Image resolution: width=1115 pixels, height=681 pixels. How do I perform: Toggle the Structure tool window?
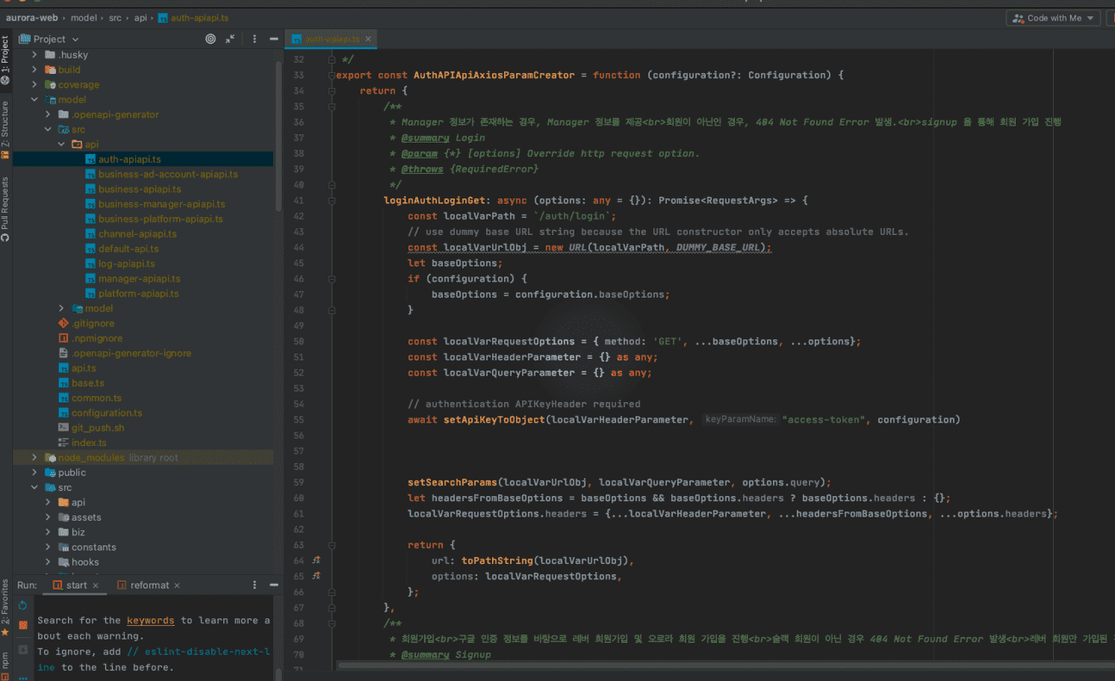coord(5,127)
